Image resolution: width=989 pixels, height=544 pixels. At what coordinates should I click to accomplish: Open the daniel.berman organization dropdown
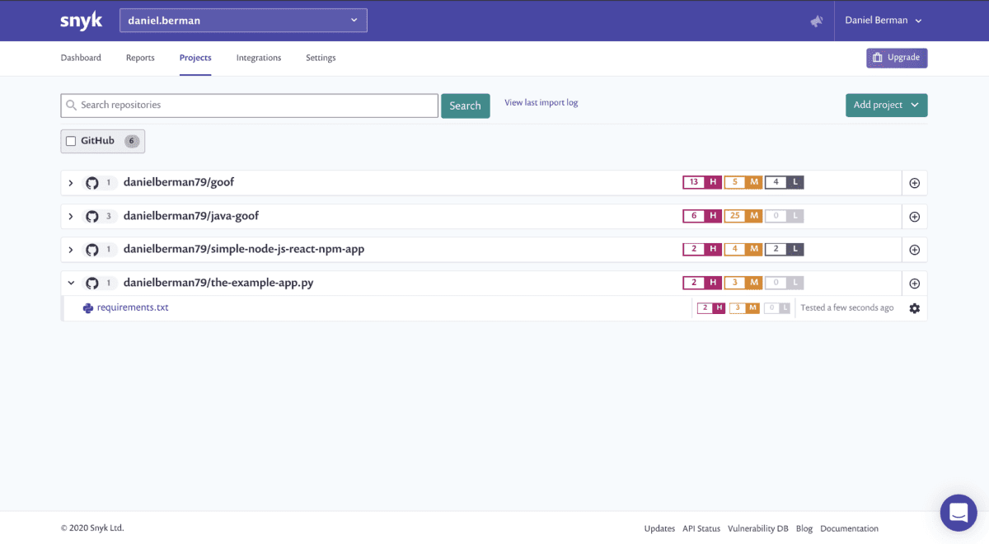pyautogui.click(x=243, y=21)
